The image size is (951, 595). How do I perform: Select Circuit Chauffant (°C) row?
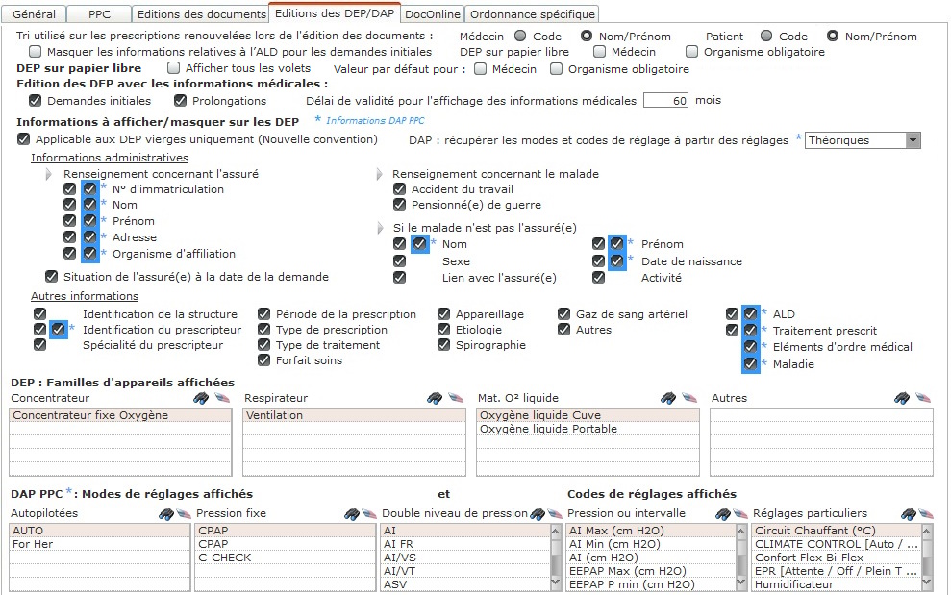click(837, 530)
